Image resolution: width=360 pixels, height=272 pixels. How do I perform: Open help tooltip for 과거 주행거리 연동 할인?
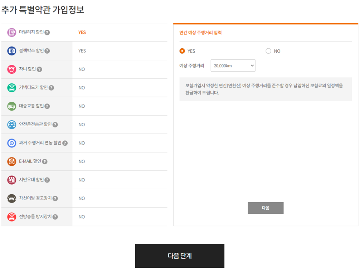coord(65,143)
